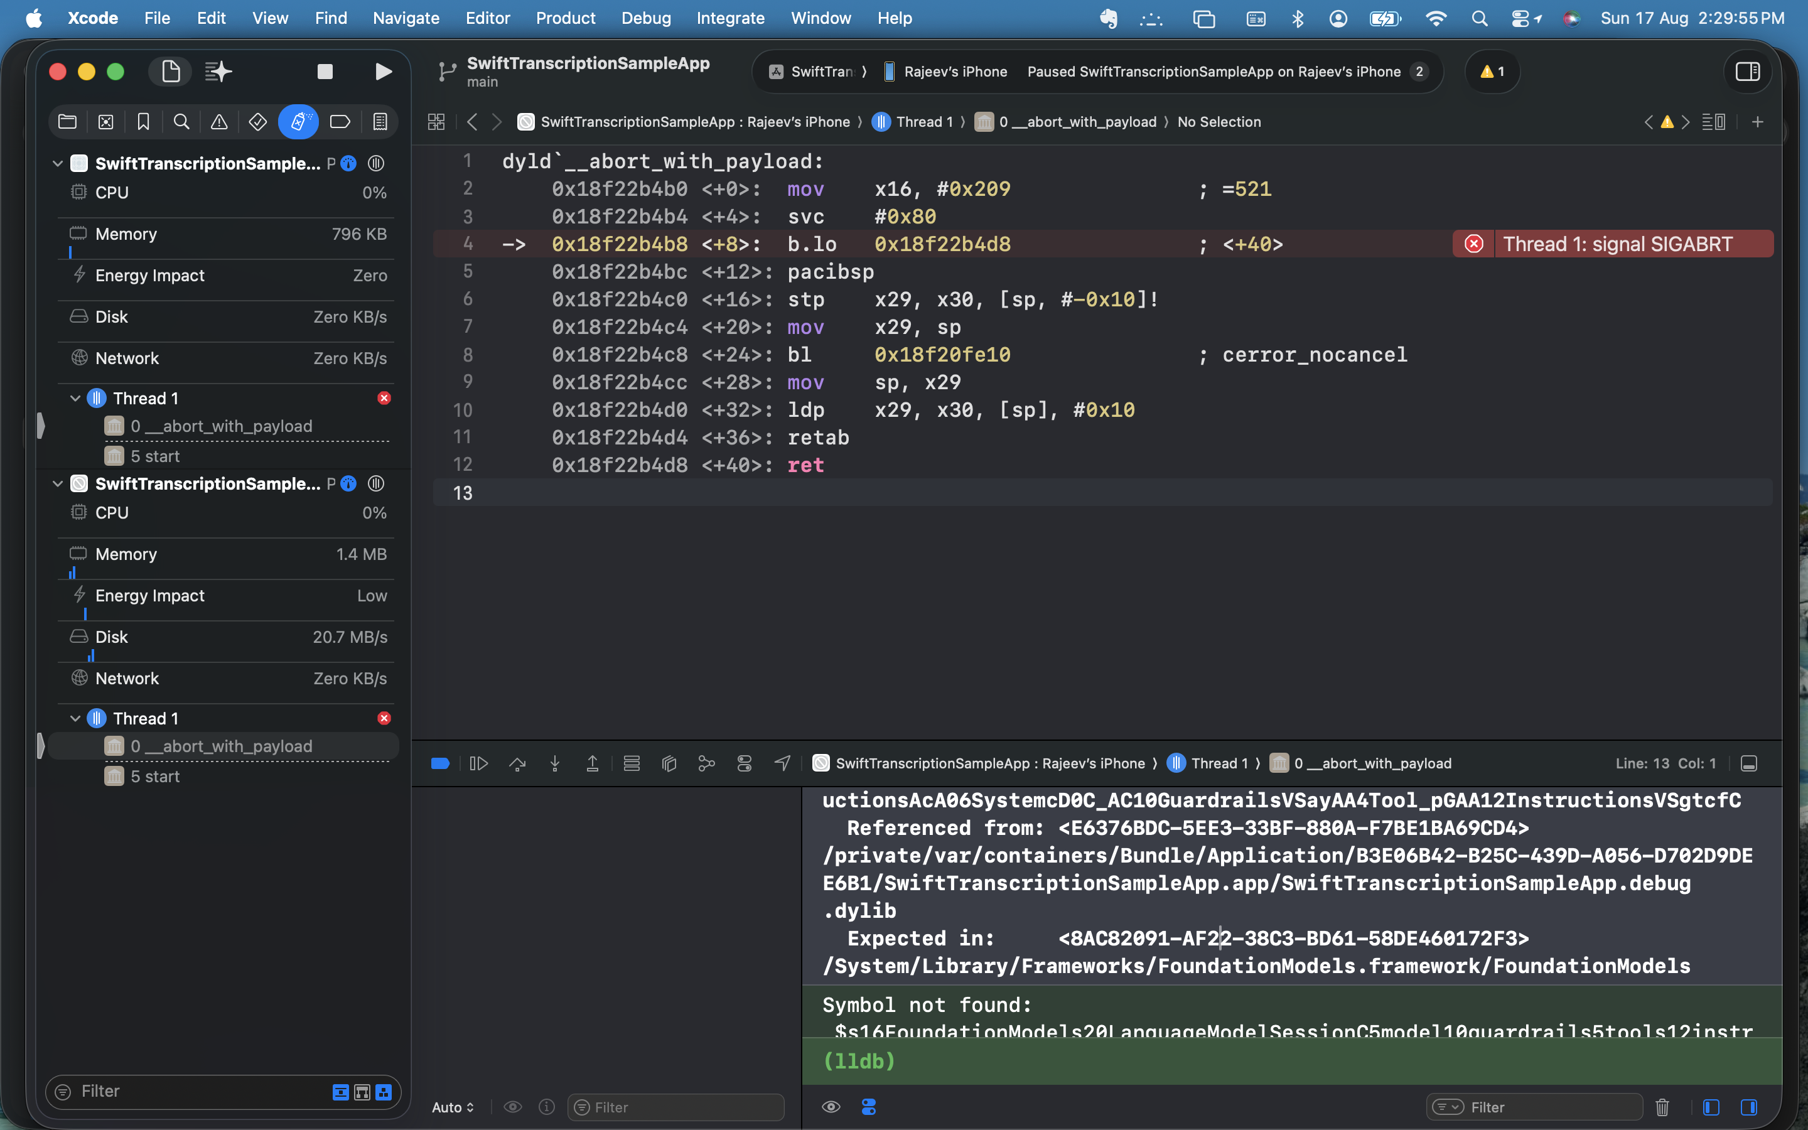Toggle the console pane visibility

(x=1749, y=1107)
